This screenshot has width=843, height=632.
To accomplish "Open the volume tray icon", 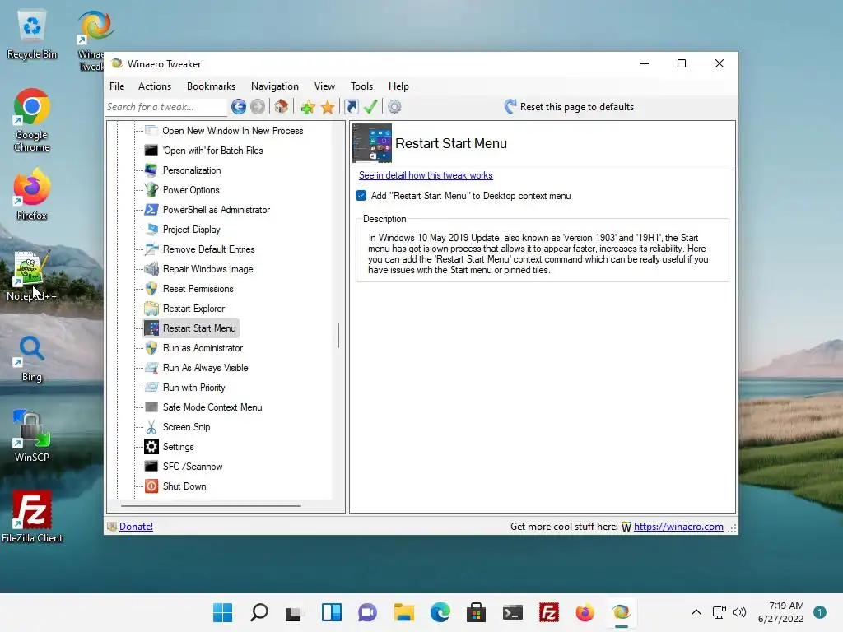I will [x=739, y=612].
